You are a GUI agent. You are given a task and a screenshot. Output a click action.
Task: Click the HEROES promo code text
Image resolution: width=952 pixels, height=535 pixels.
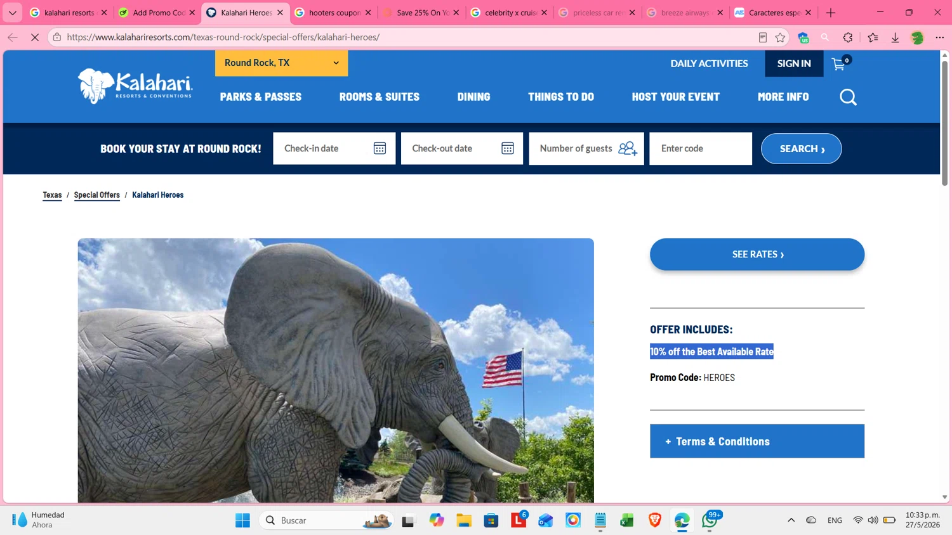pyautogui.click(x=719, y=378)
